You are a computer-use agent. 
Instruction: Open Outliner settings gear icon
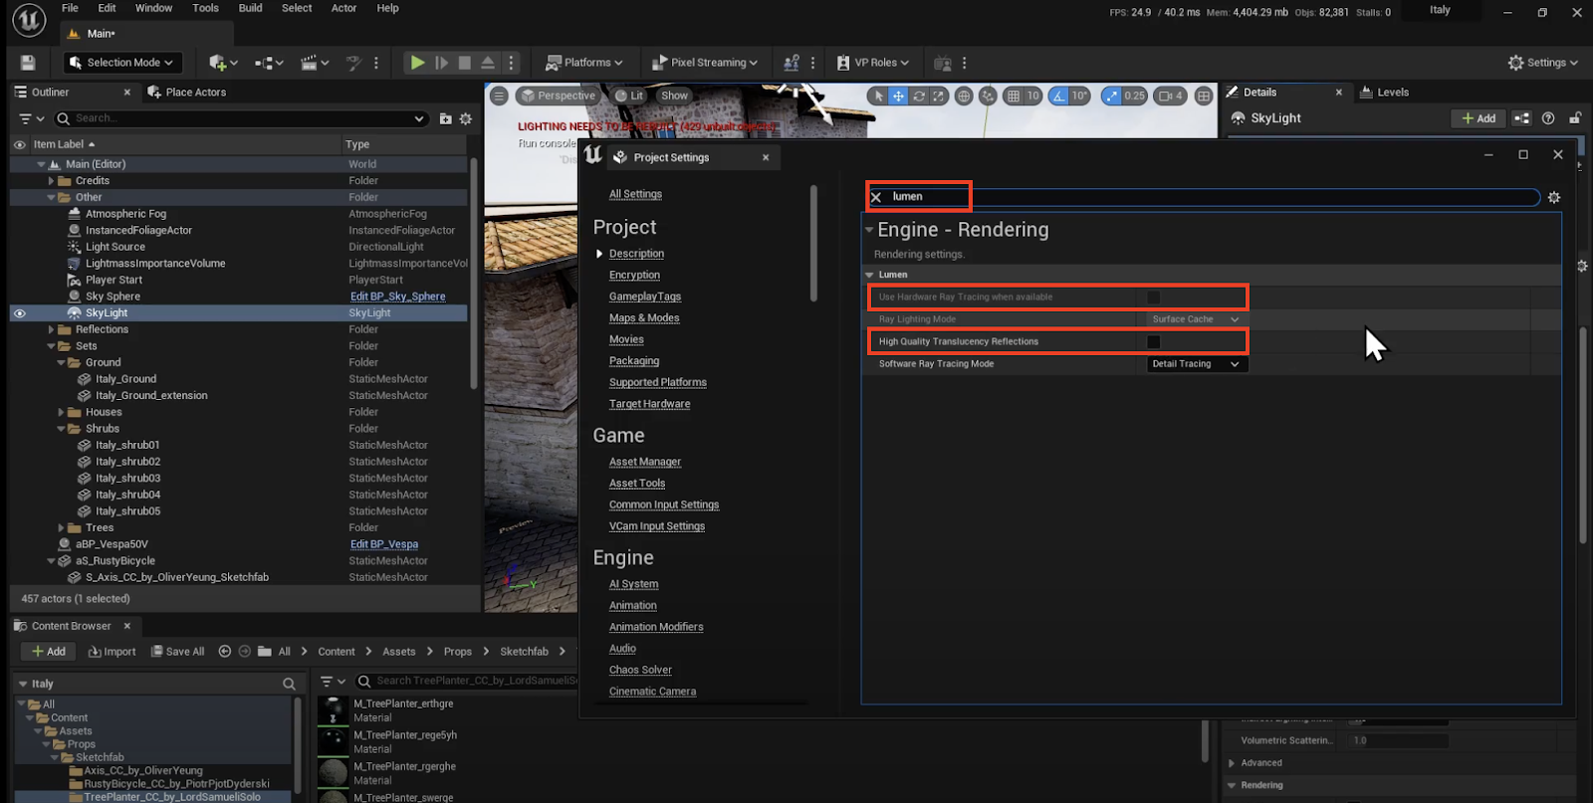click(x=465, y=118)
